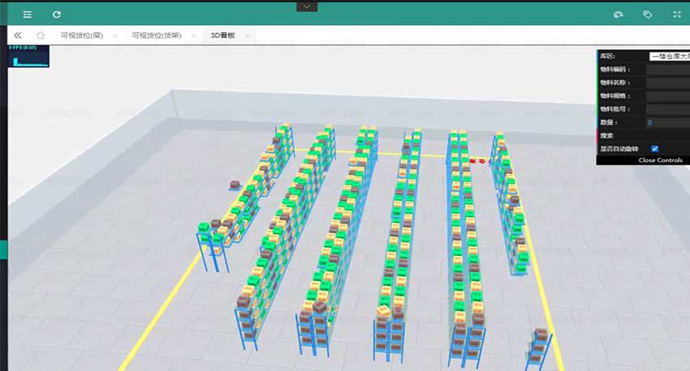The height and width of the screenshot is (371, 690).
Task: Go to home via house icon
Action: tap(41, 36)
